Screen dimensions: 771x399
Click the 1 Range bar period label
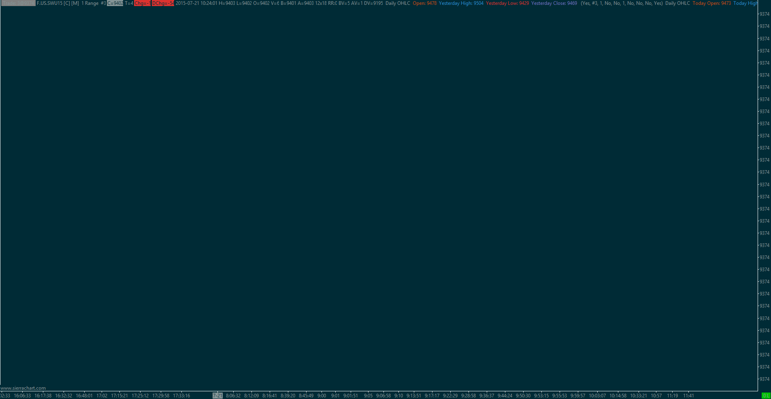[x=90, y=3]
